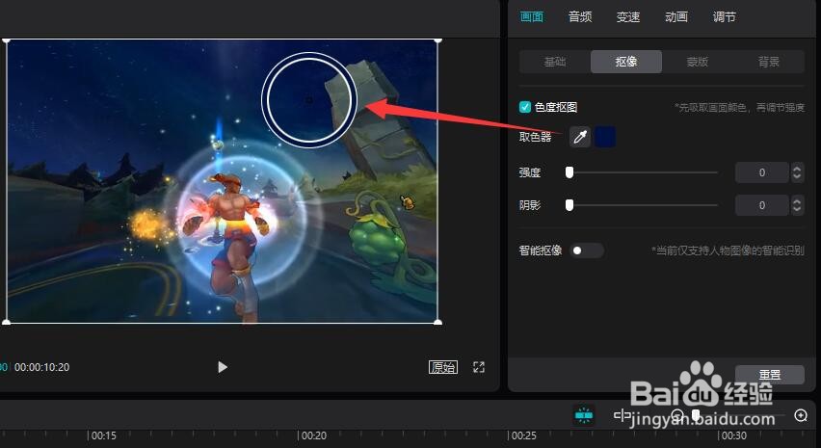This screenshot has width=821, height=448.
Task: Open fullscreen preview mode
Action: point(479,367)
